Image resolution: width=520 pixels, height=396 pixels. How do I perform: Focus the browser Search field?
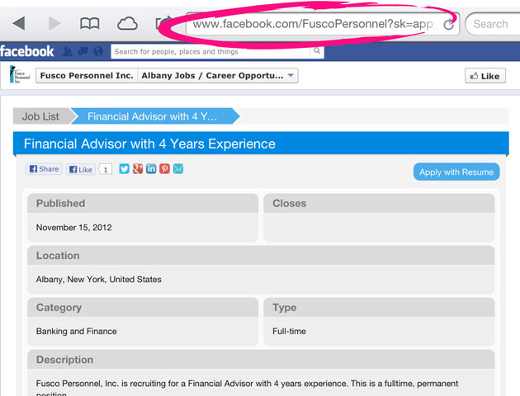pos(493,24)
